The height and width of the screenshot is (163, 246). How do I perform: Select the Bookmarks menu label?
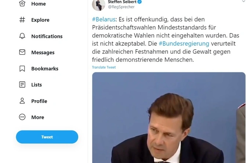tap(44, 68)
